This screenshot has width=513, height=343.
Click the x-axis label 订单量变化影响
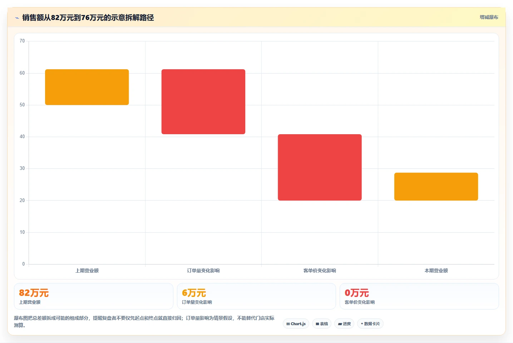click(x=203, y=271)
